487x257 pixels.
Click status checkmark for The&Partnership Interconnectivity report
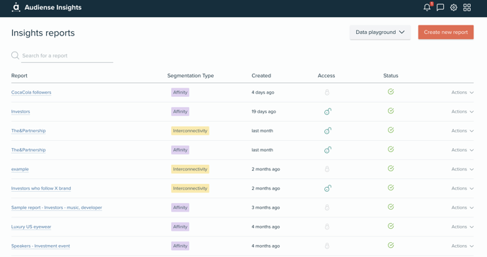tap(391, 130)
